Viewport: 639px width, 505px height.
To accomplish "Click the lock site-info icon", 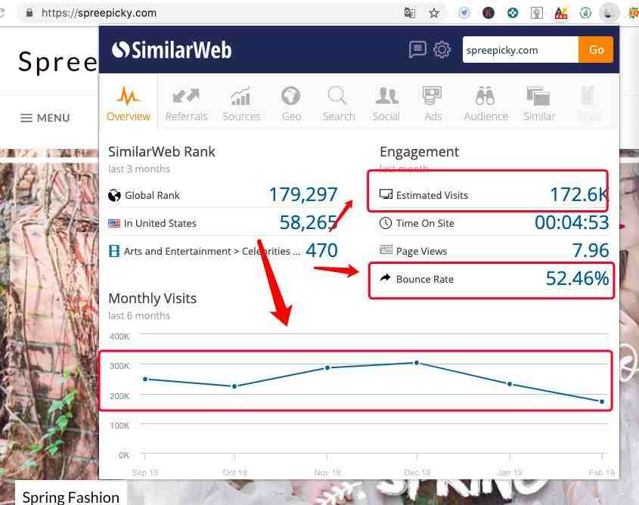I will [x=29, y=13].
